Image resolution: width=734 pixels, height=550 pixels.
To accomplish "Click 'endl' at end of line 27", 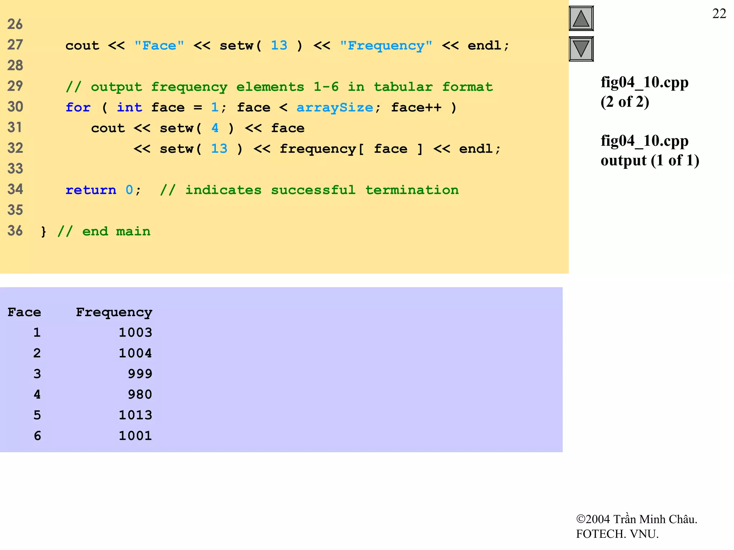I will [x=484, y=45].
